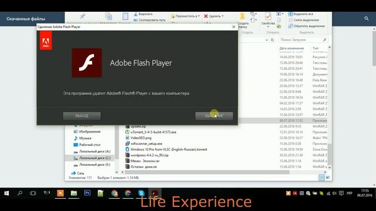Click Выделить все in ribbon
This screenshot has width=376, height=211.
click(301, 14)
